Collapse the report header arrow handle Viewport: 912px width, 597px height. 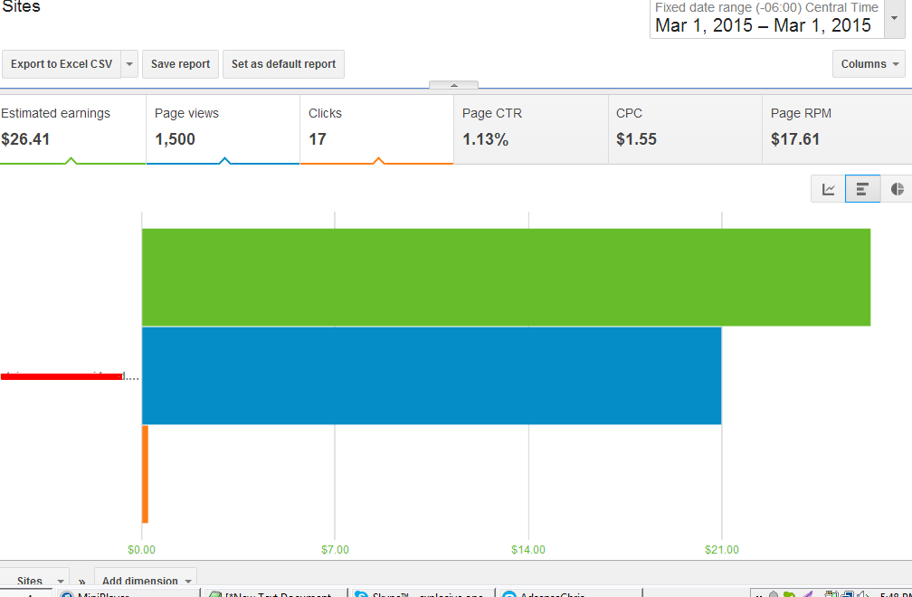(453, 85)
